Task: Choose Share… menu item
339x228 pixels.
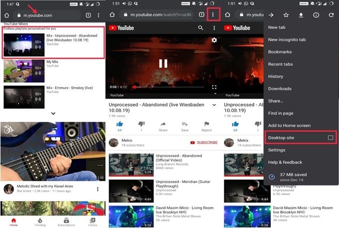Action: pyautogui.click(x=301, y=101)
